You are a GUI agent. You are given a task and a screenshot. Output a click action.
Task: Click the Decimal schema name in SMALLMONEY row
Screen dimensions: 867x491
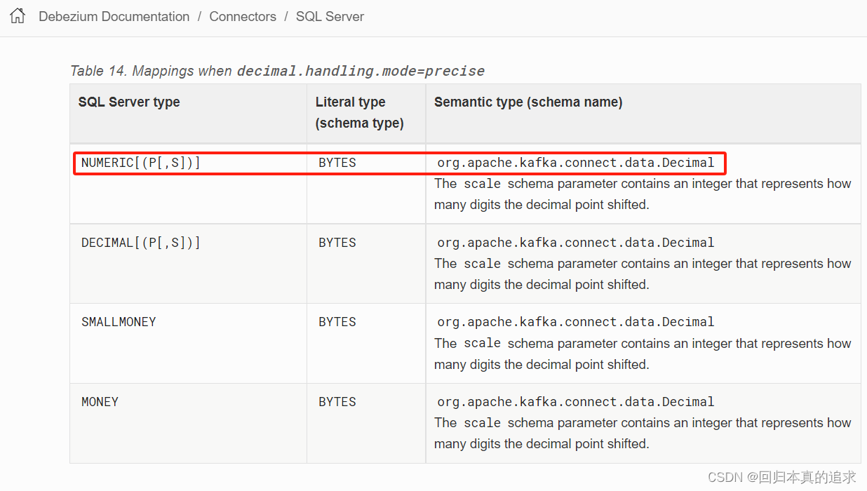[x=576, y=322]
